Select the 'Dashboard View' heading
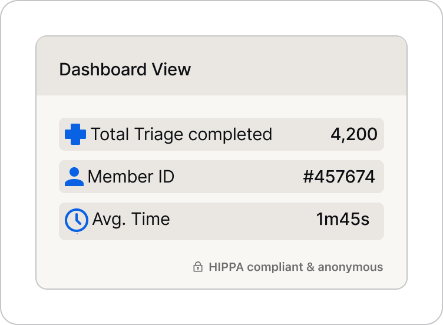443x325 pixels. pos(125,69)
